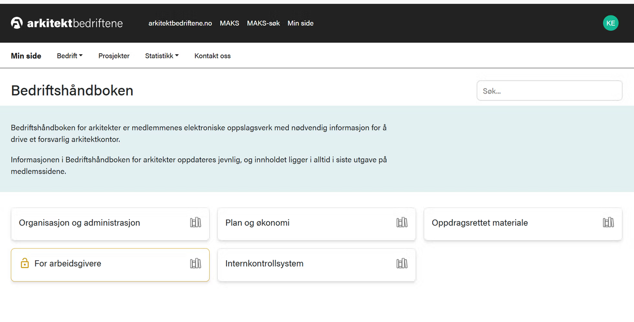Open the MAKS-søk link in the header
Viewport: 634px width, 322px height.
tap(263, 23)
